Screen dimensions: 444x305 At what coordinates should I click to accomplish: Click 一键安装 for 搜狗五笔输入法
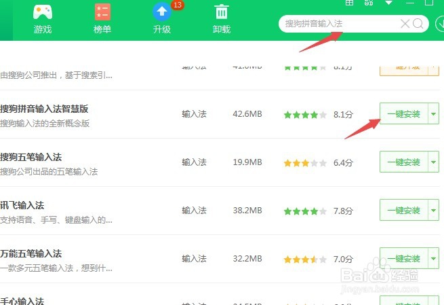(403, 162)
